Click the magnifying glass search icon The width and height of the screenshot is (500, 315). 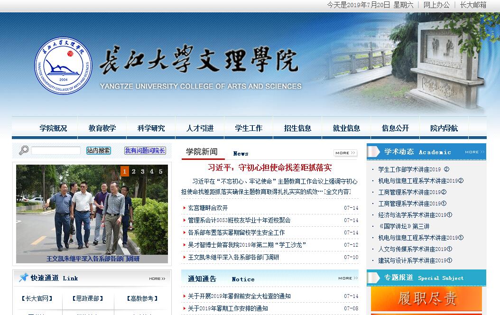[24, 150]
